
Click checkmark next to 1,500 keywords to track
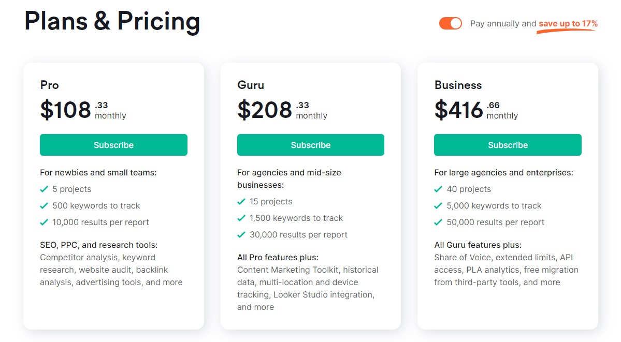[241, 218]
